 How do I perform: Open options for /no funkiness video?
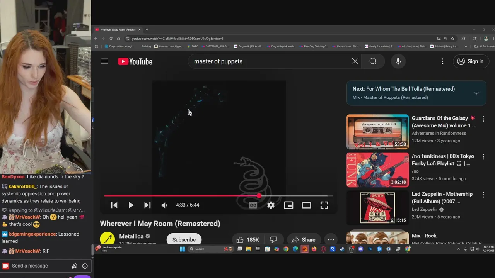[483, 157]
